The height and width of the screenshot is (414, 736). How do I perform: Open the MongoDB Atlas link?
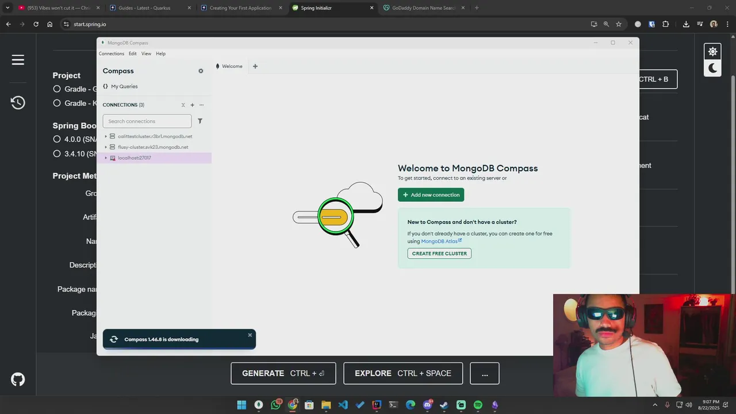click(x=441, y=241)
